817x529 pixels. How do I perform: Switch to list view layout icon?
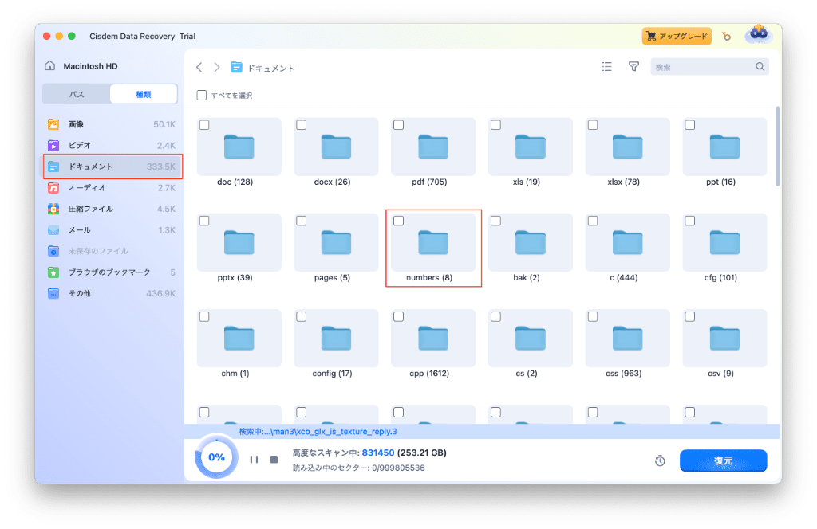coord(606,67)
